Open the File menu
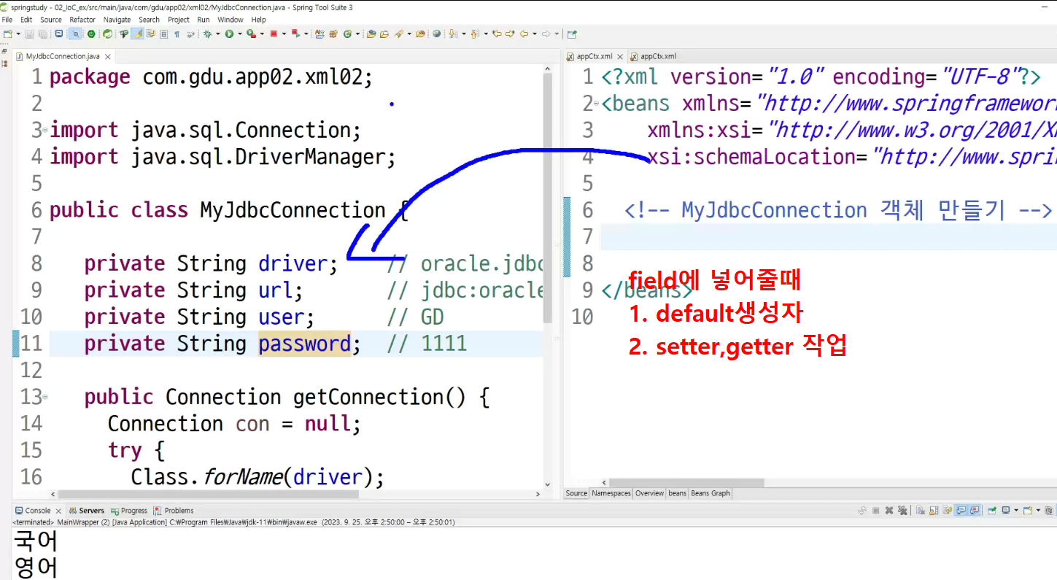Image resolution: width=1057 pixels, height=580 pixels. 7,20
